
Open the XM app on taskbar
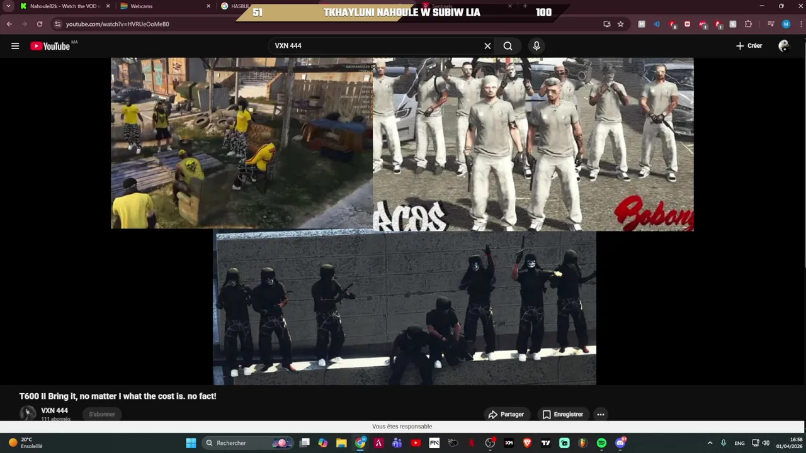click(x=509, y=443)
